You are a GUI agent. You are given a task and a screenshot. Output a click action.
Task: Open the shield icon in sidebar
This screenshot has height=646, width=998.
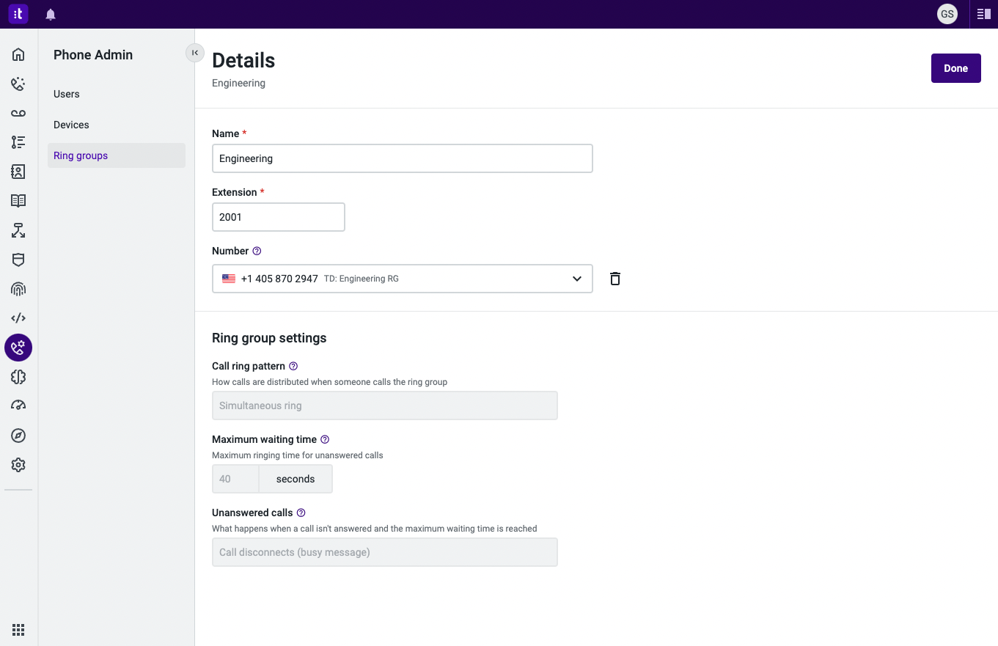click(18, 260)
